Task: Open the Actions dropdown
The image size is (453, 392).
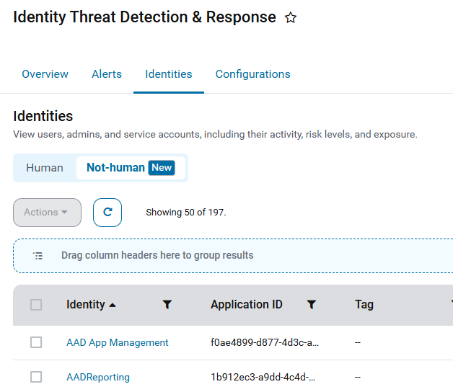Action: [x=47, y=213]
